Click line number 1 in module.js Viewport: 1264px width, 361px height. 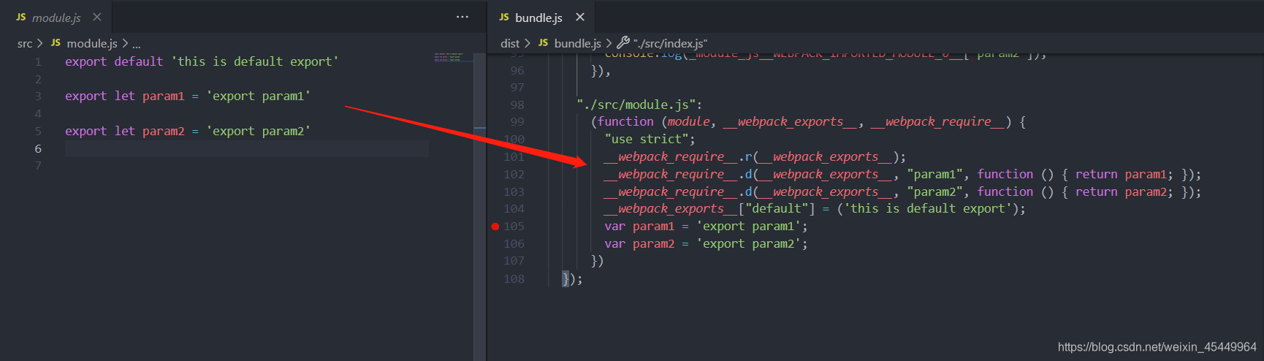[38, 62]
